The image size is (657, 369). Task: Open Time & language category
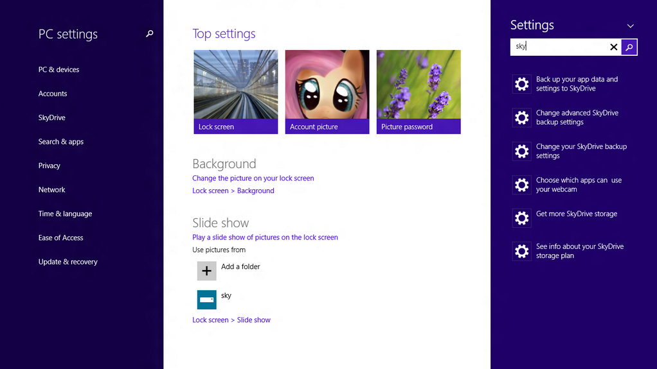65,214
